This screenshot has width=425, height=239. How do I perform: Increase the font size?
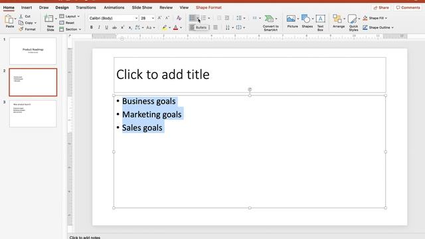(159, 18)
